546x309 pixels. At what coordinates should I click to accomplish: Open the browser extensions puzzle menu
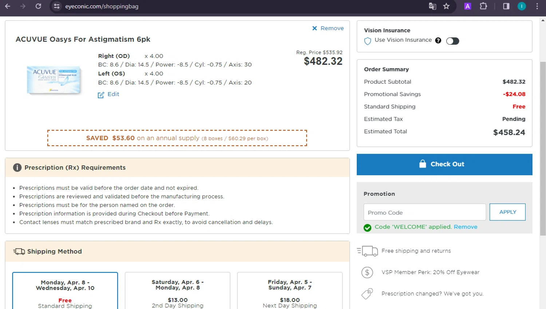tap(483, 6)
